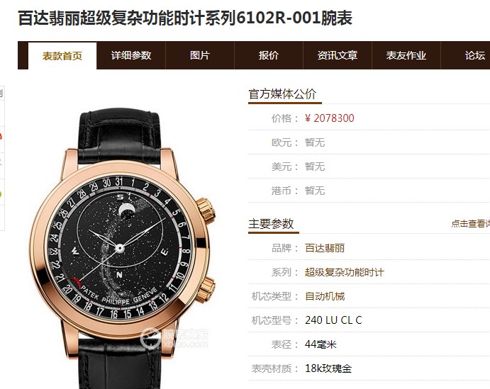490x389 pixels.
Task: Click the movement model 240 LU CL C
Action: tap(333, 320)
